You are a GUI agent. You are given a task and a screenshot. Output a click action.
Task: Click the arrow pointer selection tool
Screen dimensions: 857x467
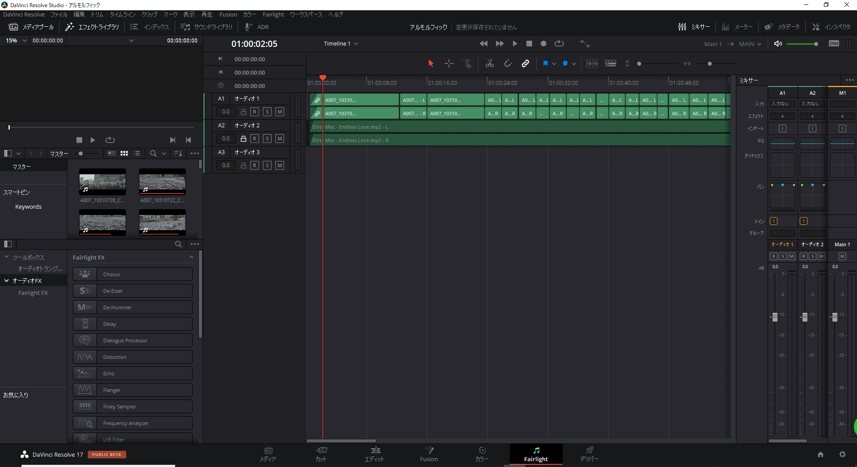(x=431, y=63)
